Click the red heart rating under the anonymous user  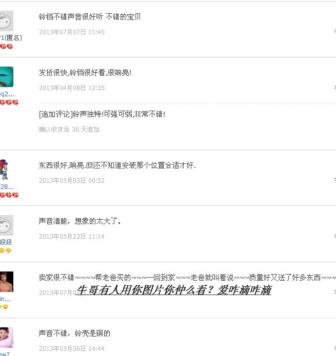point(6,47)
